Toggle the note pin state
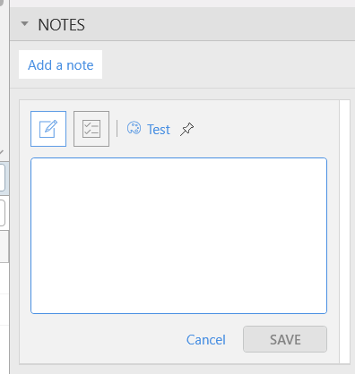Screen dimensions: 355x374 187,129
